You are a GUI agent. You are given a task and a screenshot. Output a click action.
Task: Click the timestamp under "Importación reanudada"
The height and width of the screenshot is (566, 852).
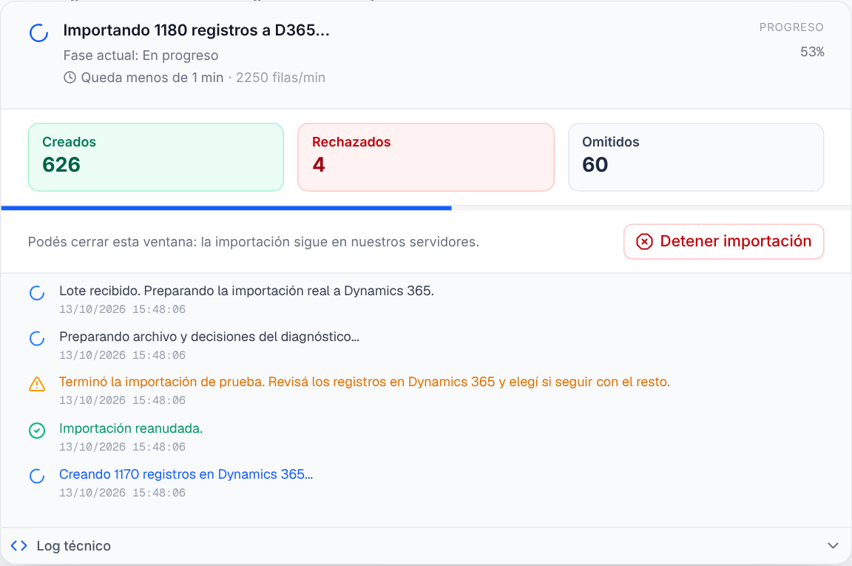[x=122, y=447]
